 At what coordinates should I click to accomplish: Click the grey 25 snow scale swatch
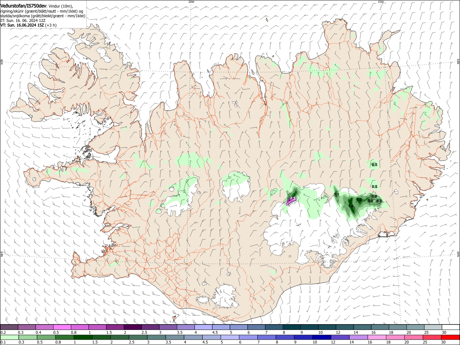tap(433, 327)
